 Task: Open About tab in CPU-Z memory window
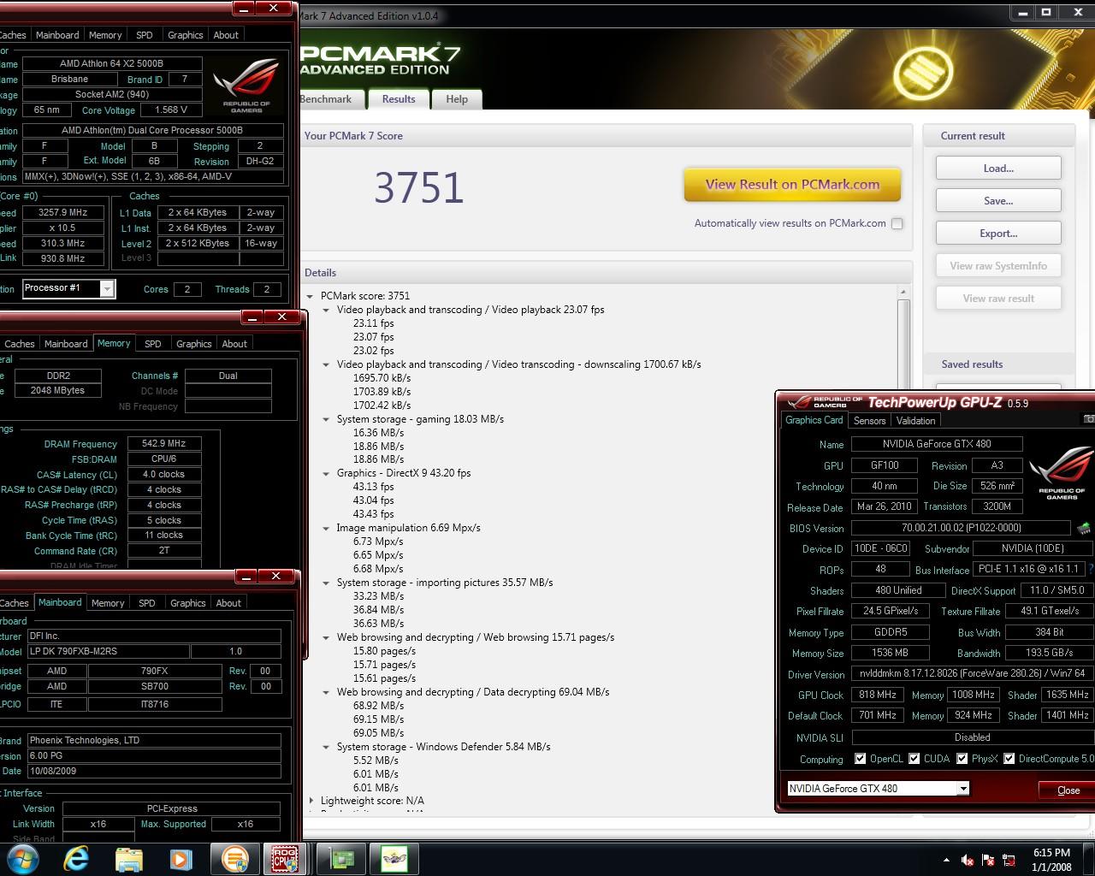tap(234, 344)
